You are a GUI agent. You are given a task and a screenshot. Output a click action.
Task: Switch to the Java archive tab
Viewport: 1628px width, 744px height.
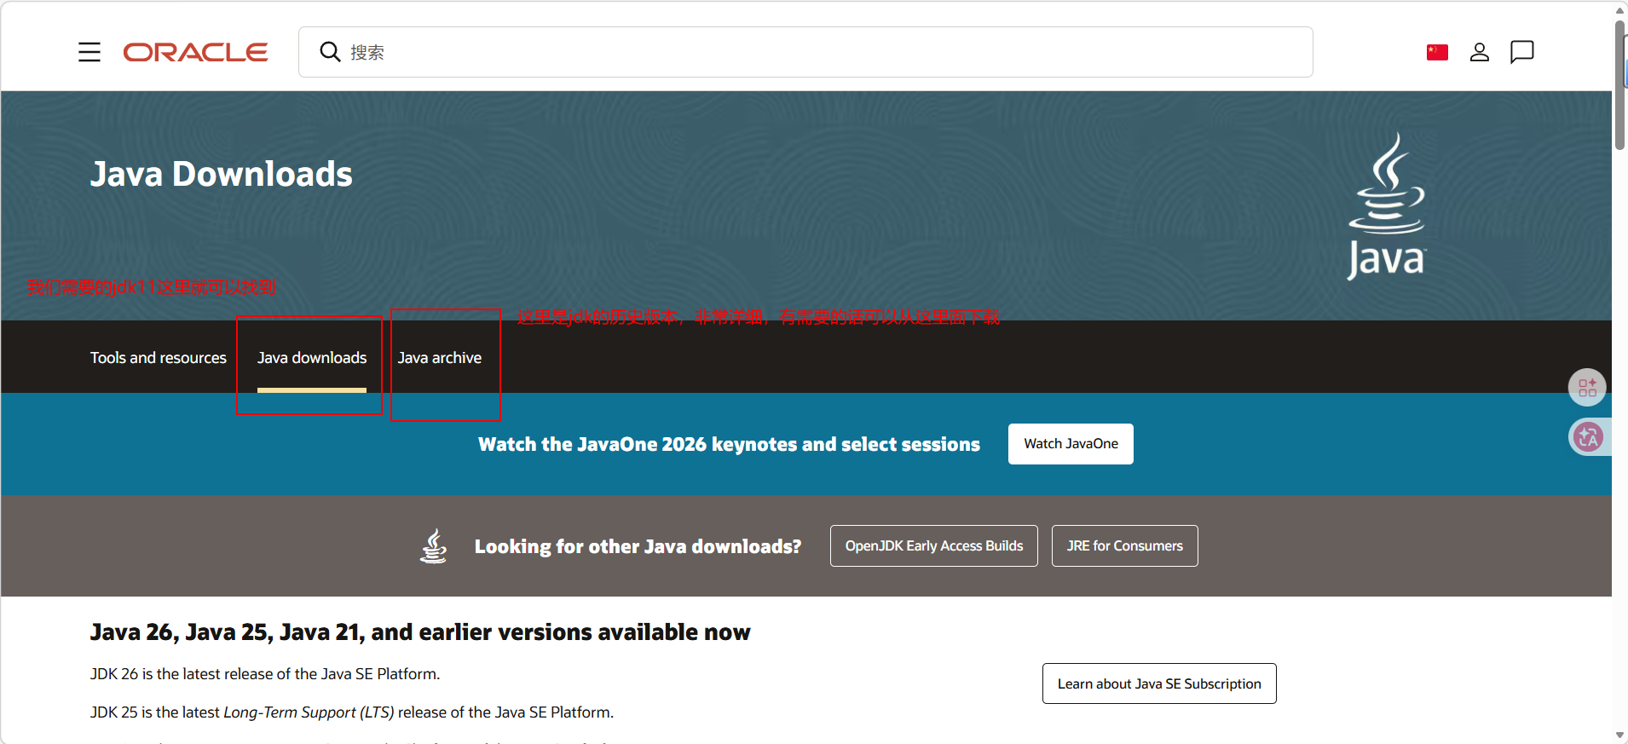pyautogui.click(x=440, y=358)
